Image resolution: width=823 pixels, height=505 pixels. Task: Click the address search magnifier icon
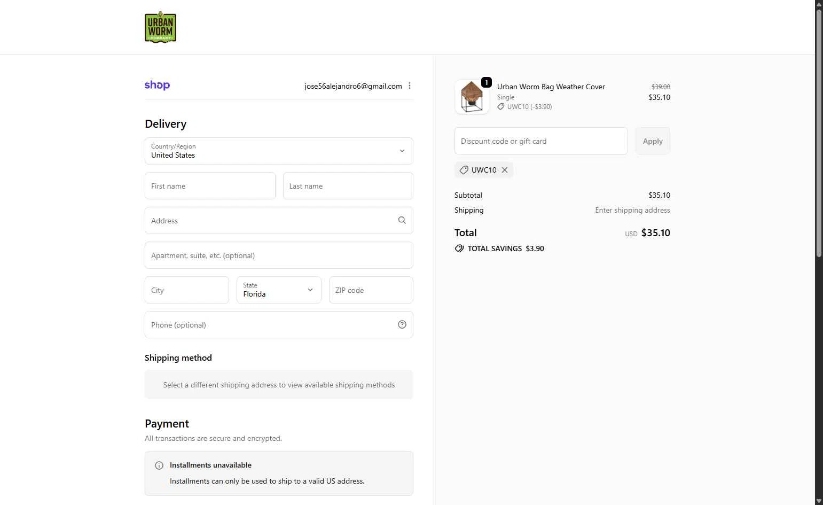402,220
